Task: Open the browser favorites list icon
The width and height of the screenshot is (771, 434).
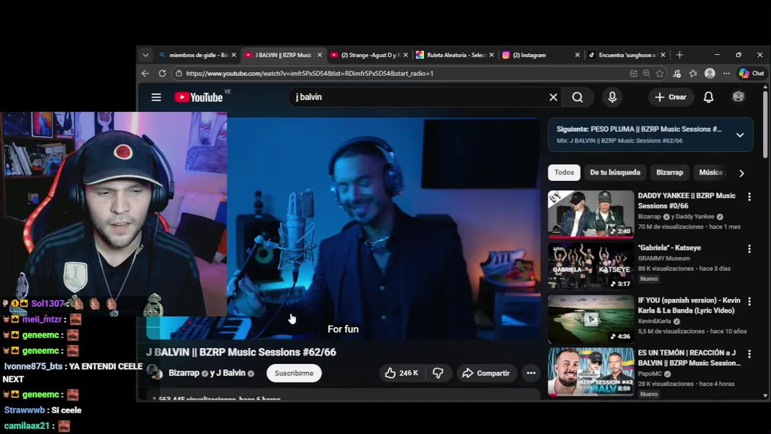Action: tap(693, 74)
